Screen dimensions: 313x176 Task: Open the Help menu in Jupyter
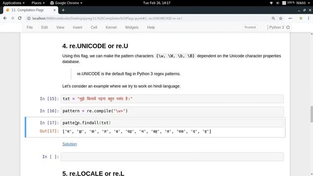tap(151, 27)
